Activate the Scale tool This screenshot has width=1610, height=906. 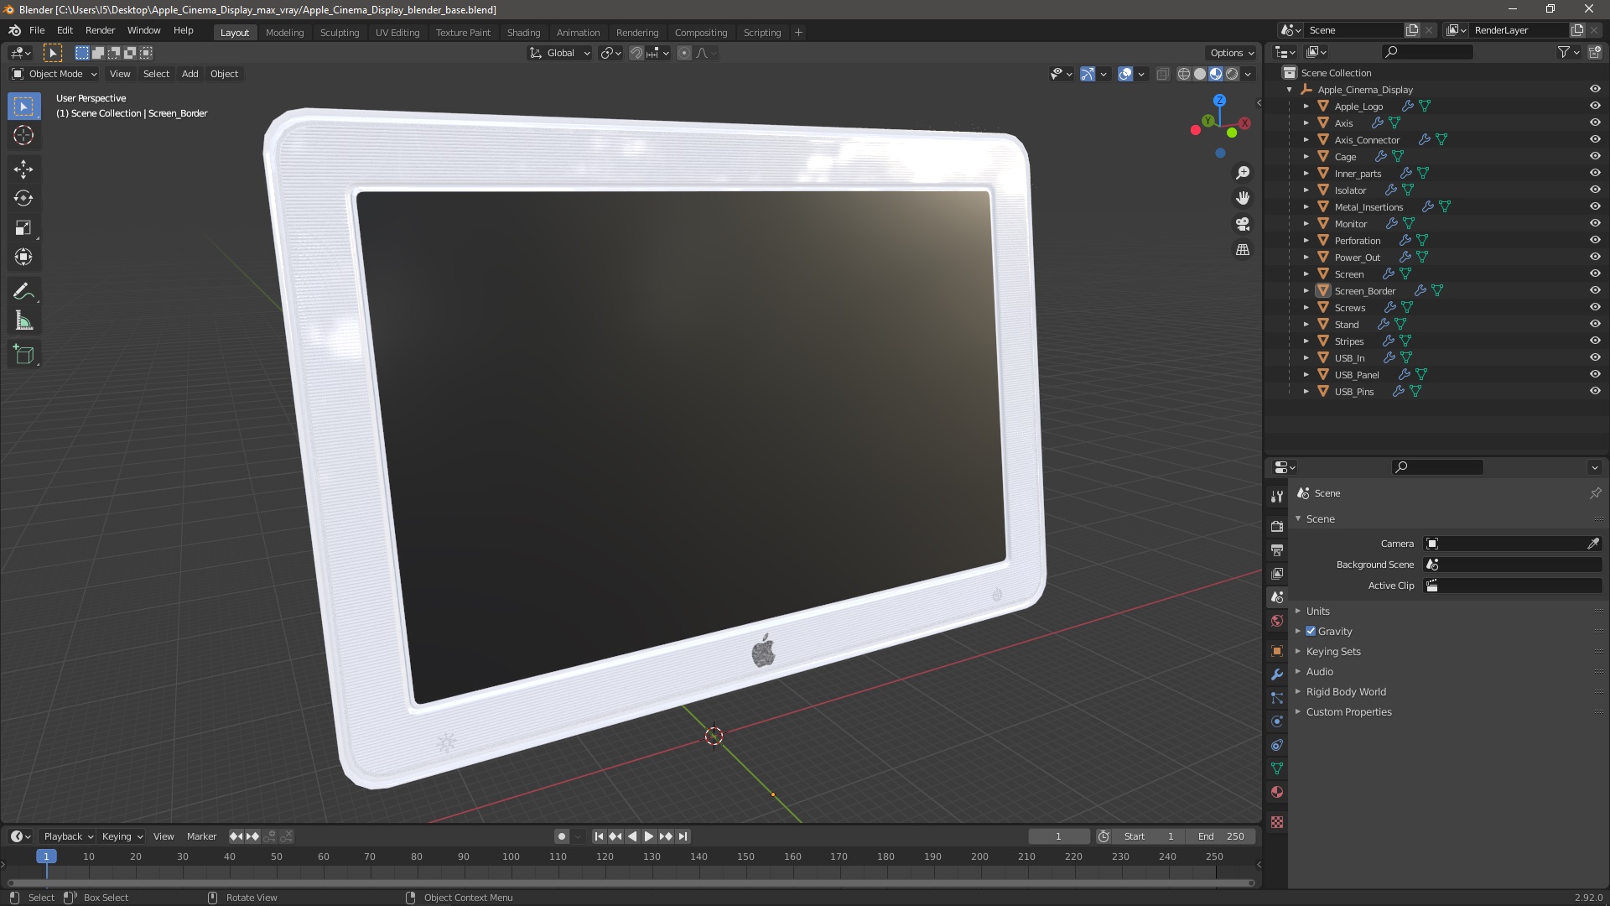click(x=23, y=228)
